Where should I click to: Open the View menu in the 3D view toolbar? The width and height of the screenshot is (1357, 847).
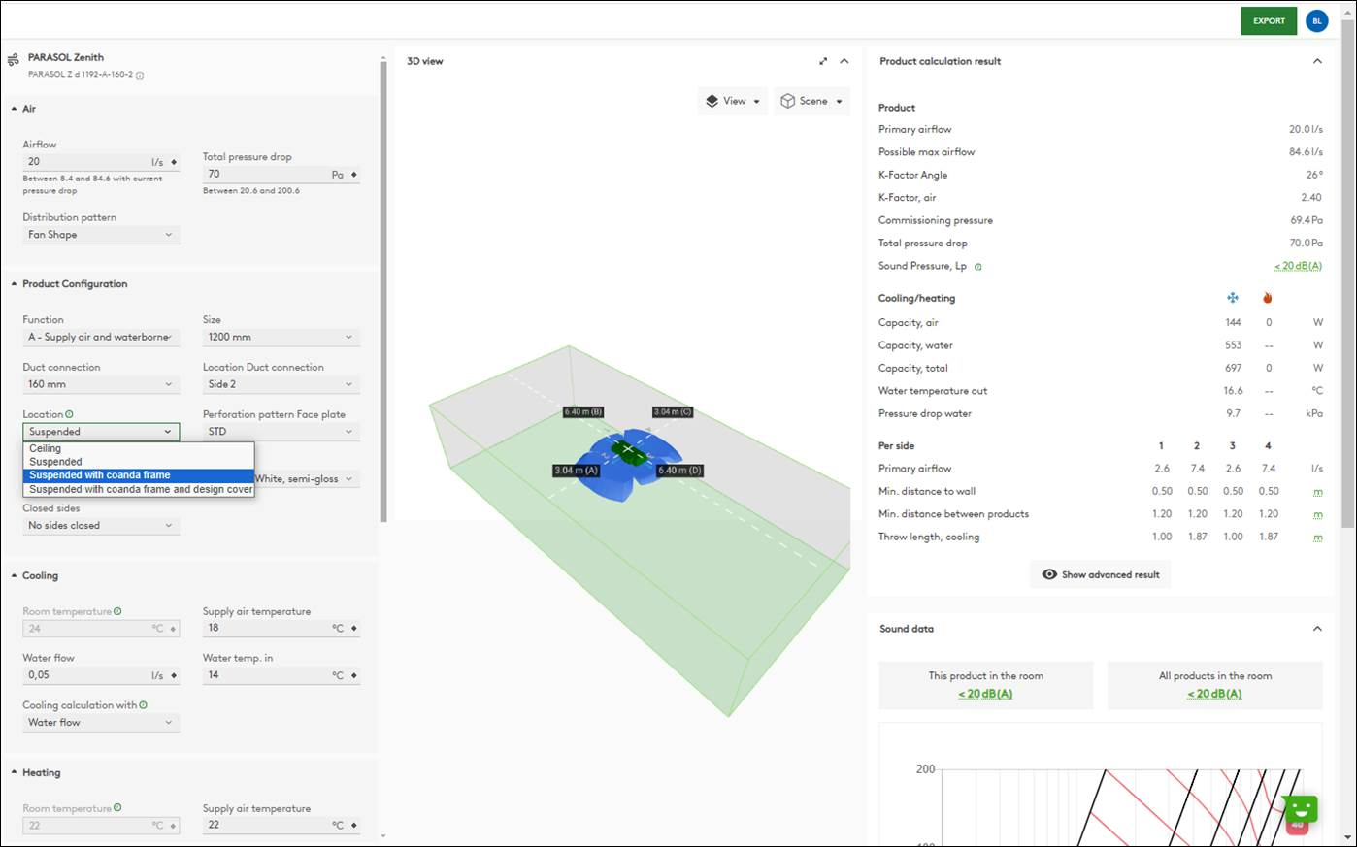click(x=732, y=100)
